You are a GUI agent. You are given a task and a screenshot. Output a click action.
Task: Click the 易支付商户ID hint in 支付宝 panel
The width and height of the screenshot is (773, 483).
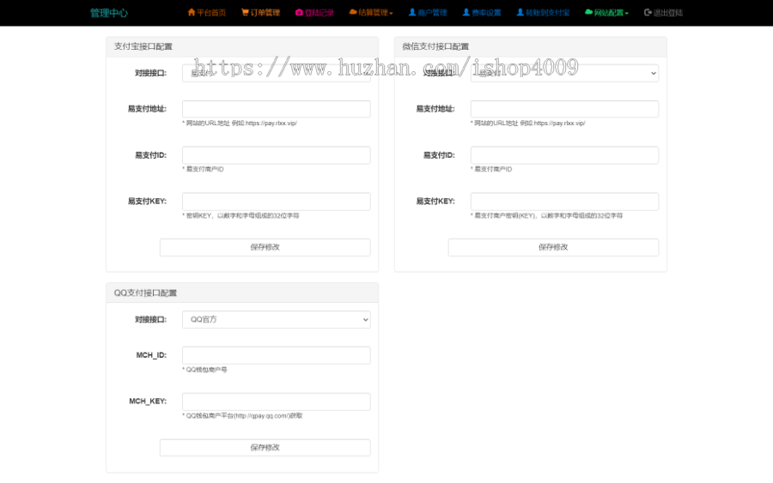click(203, 169)
